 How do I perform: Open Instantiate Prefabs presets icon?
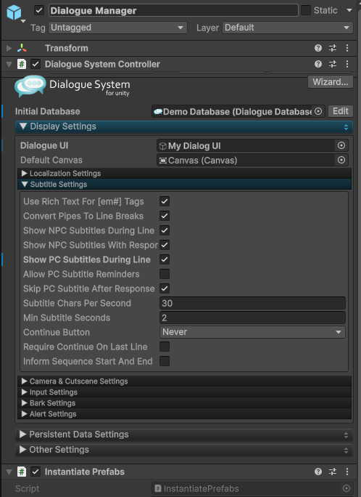click(x=333, y=472)
